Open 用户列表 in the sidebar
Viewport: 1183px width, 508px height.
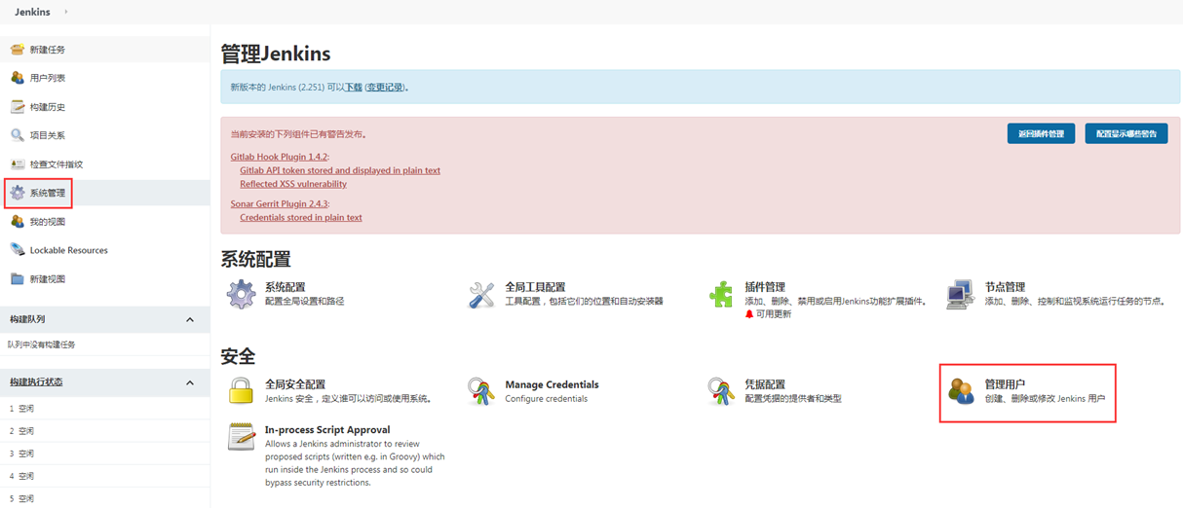[x=48, y=78]
